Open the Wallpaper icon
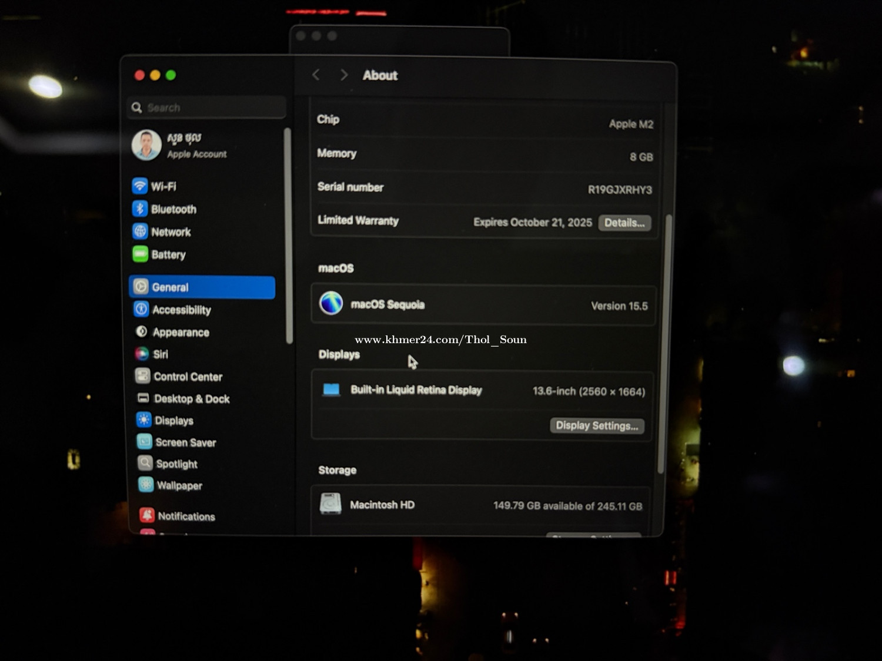 (146, 485)
